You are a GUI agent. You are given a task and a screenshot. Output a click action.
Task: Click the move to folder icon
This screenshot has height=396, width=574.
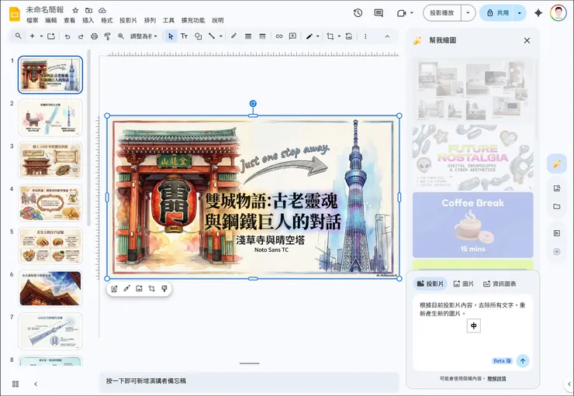coord(88,10)
